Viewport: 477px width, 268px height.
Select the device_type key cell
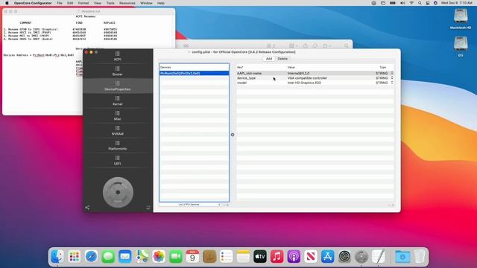[x=247, y=78]
